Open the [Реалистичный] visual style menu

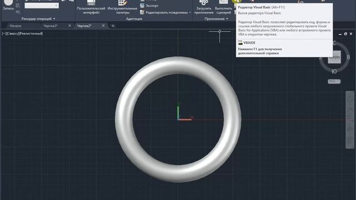coord(31,33)
